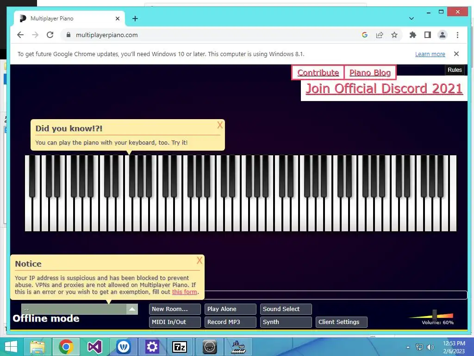Select the Multiplayer Piano tab

pos(69,19)
